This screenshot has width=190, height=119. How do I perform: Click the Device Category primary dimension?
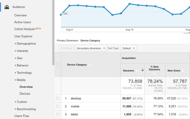click(x=90, y=41)
